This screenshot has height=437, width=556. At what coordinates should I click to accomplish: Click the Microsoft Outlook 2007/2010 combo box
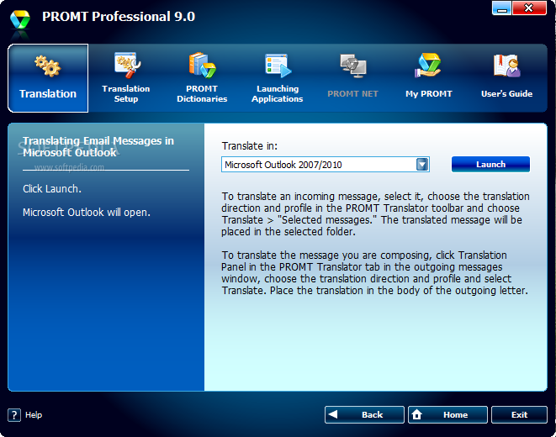click(x=326, y=165)
